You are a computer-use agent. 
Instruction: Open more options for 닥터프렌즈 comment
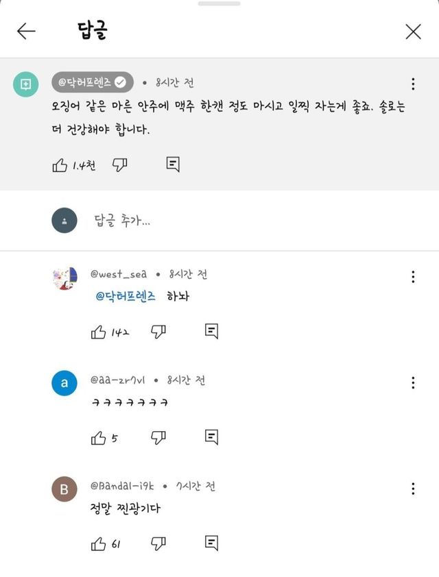click(x=413, y=84)
